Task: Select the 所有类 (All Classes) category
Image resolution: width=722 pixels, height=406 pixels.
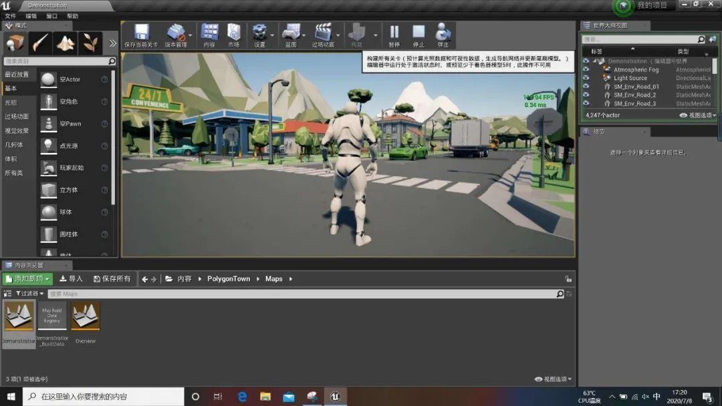Action: tap(14, 173)
